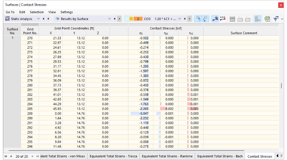Click previous arrow beside Results by Surface
This screenshot has height=160, width=287.
click(114, 18)
